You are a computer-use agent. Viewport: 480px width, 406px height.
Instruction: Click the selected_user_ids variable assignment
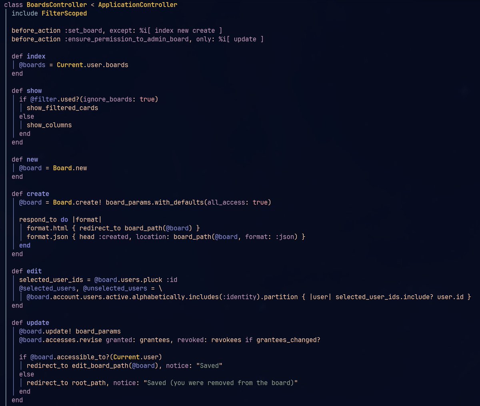coord(51,279)
